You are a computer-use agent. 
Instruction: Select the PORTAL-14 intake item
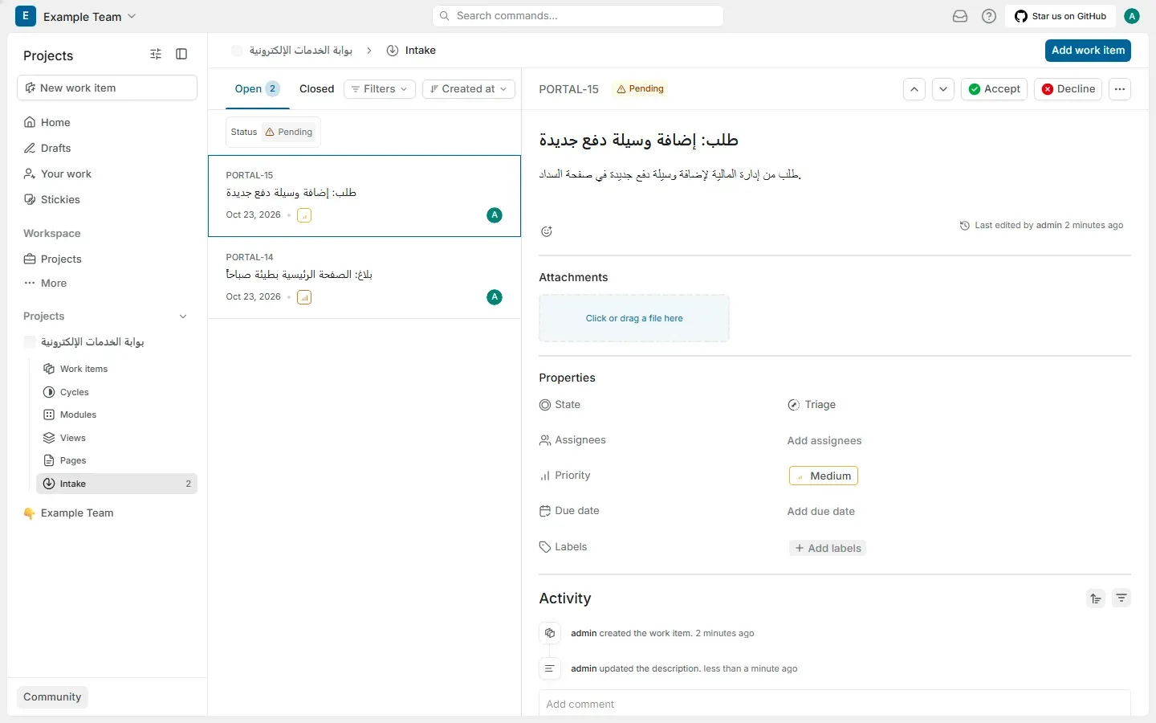(364, 278)
